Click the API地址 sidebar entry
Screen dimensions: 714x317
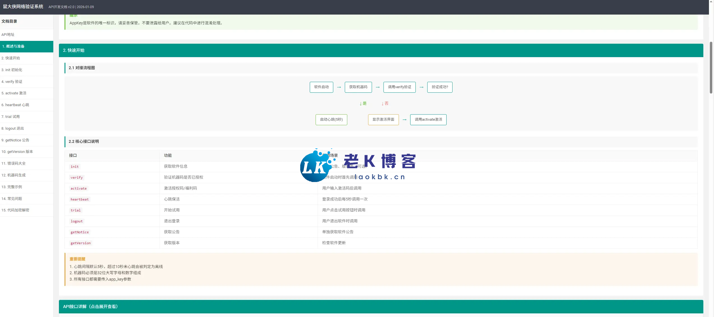coord(8,35)
